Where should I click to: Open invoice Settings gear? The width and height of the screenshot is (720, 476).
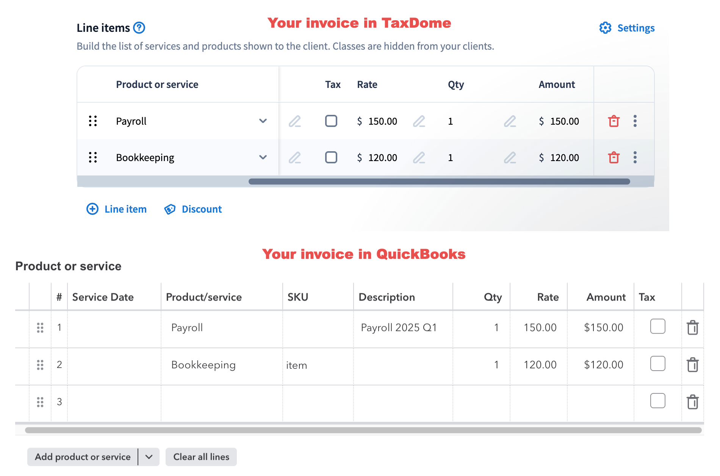605,28
